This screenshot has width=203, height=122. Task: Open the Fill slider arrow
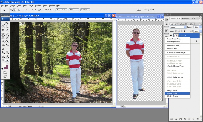pos(200,31)
